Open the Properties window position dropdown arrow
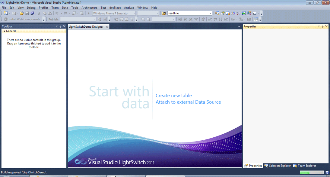 319,26
